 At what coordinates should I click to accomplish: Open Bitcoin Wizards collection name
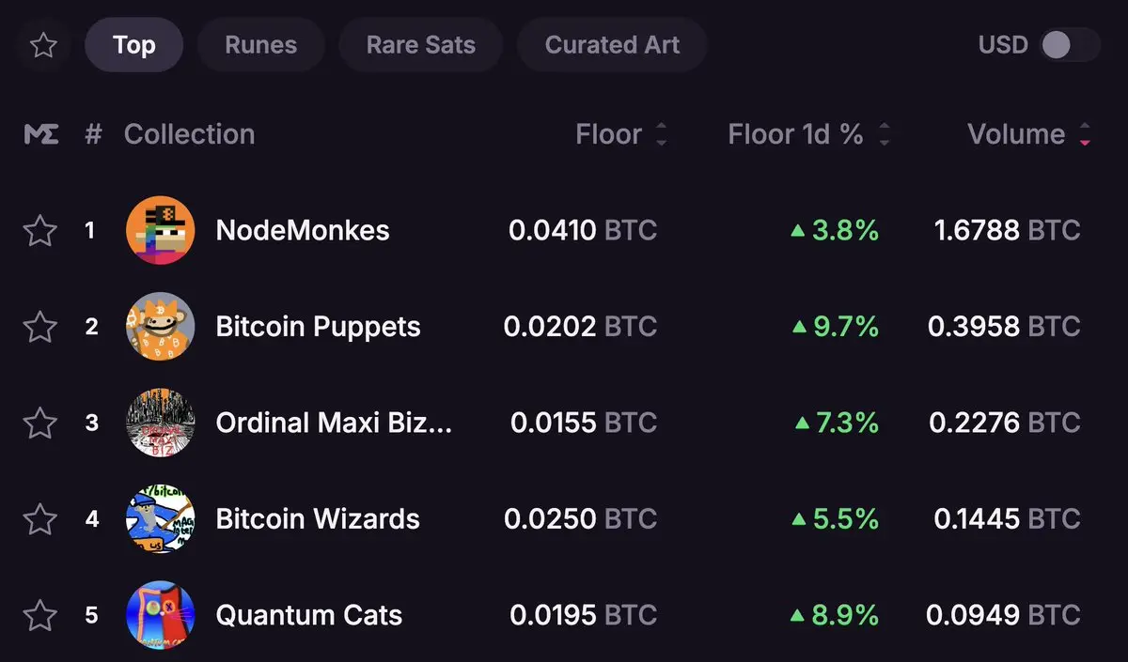click(x=317, y=518)
